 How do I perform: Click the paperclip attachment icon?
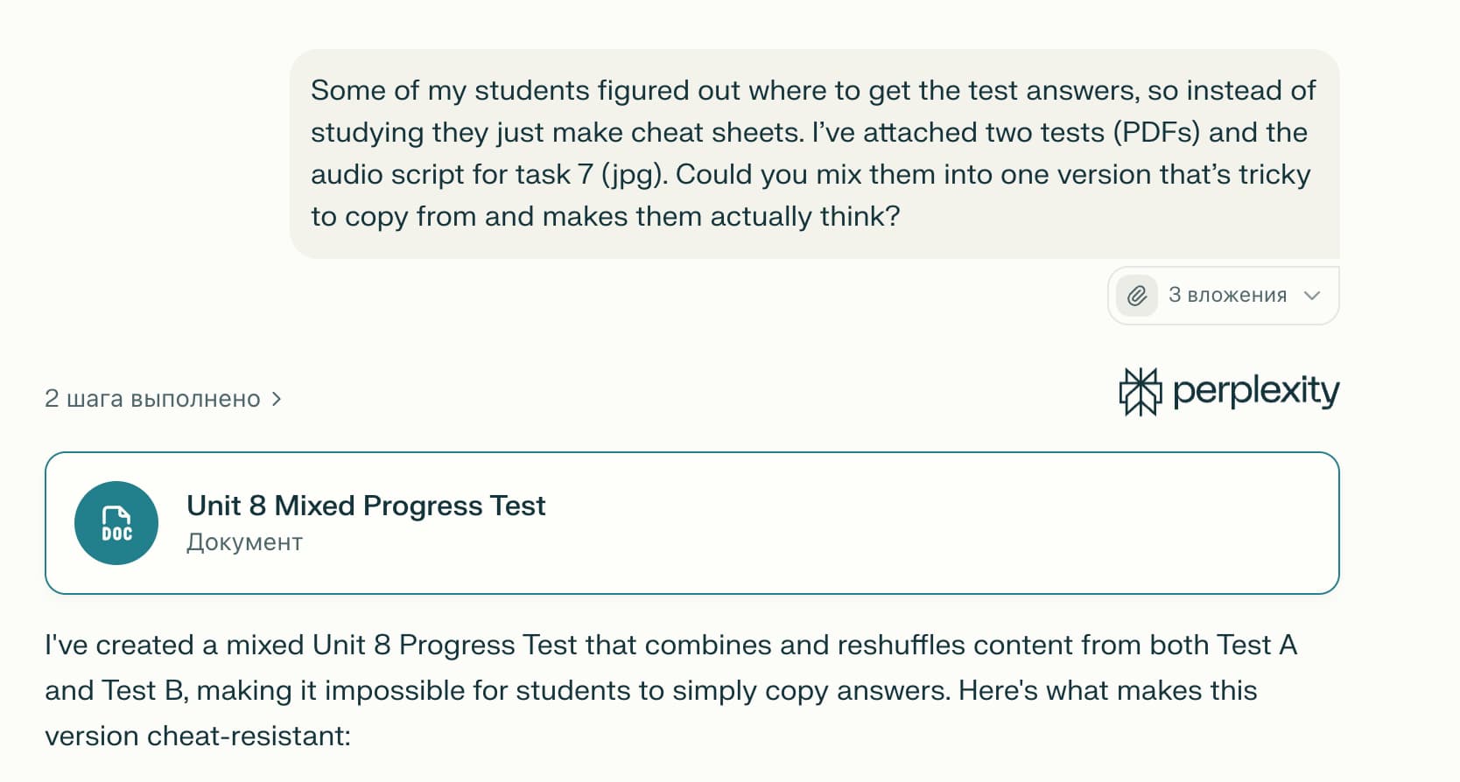pos(1136,296)
